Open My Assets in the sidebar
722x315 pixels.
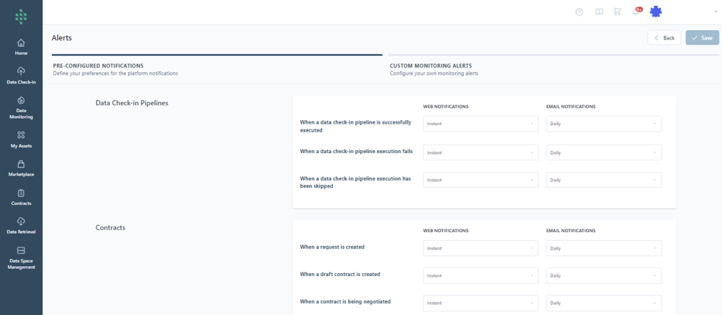pyautogui.click(x=21, y=139)
